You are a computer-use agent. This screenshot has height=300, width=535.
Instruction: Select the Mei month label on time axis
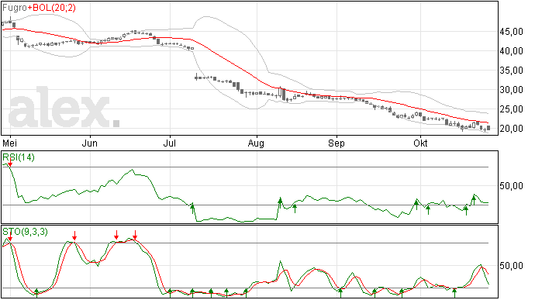click(x=10, y=143)
